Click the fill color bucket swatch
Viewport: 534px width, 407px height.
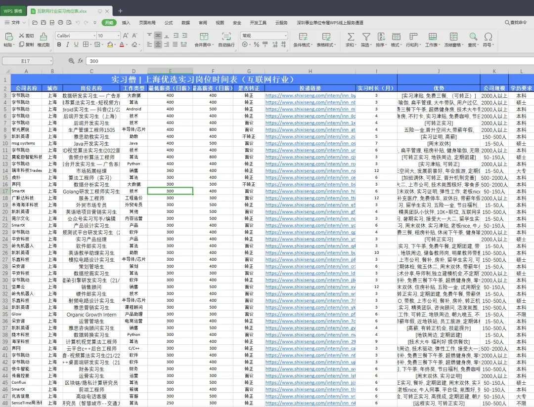tap(110, 44)
